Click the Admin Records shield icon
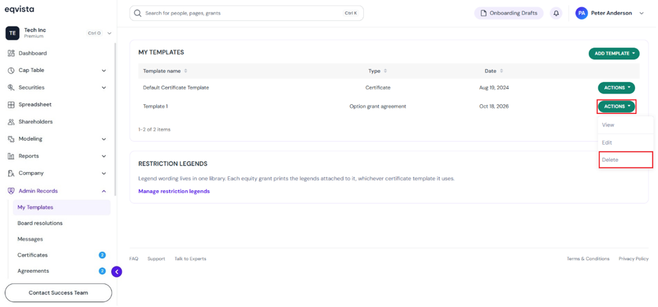The width and height of the screenshot is (658, 307). pyautogui.click(x=11, y=191)
